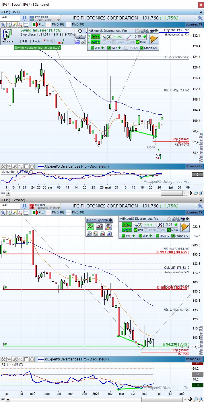Click the 193.780 (90.43%) red level label
The image size is (204, 402).
coord(173,252)
